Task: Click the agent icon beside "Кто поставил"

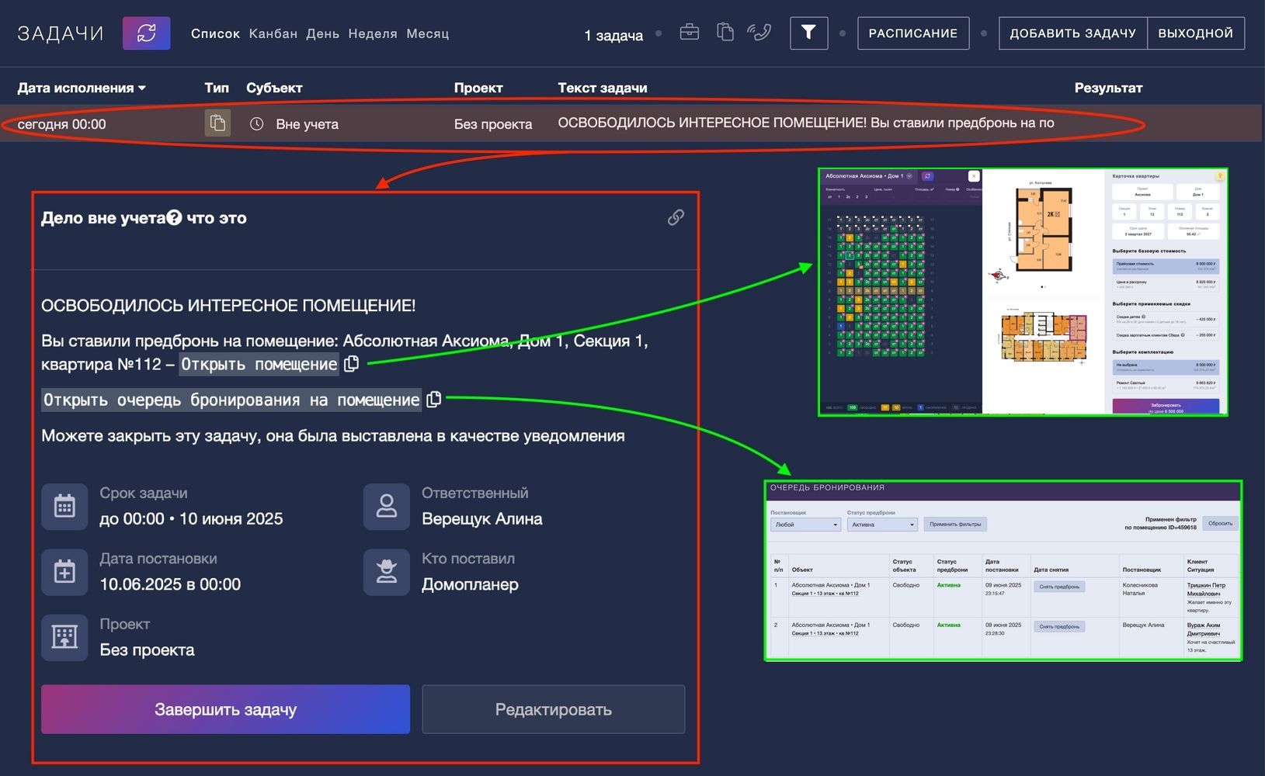Action: coord(387,573)
